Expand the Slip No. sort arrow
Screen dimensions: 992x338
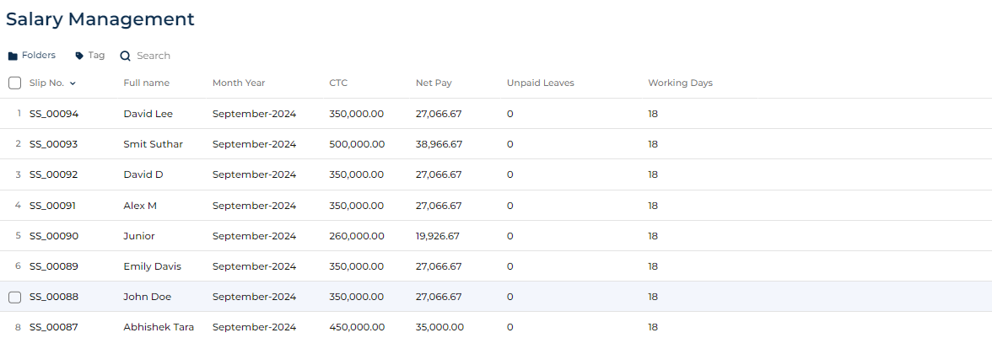click(73, 83)
